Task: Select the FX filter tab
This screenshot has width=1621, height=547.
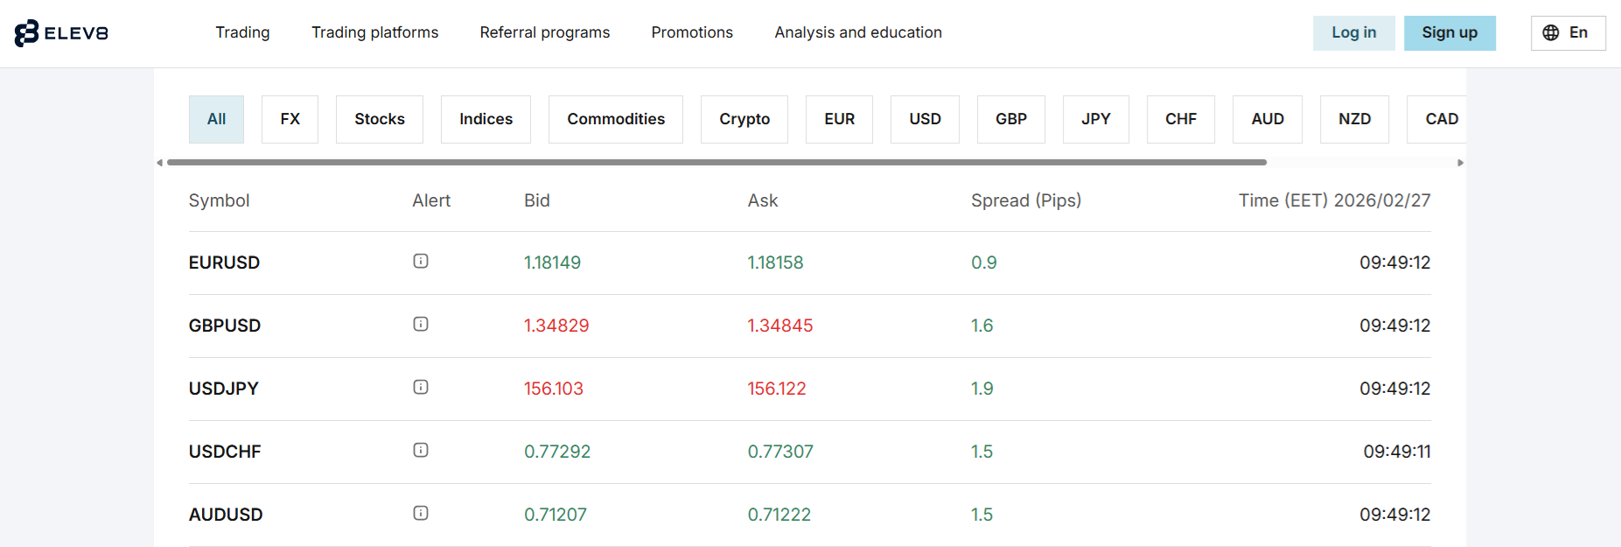Action: point(290,119)
